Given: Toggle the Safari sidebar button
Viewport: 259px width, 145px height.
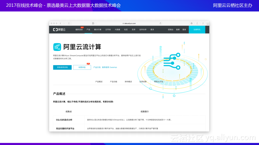Looking at the screenshot, I should (69, 23).
